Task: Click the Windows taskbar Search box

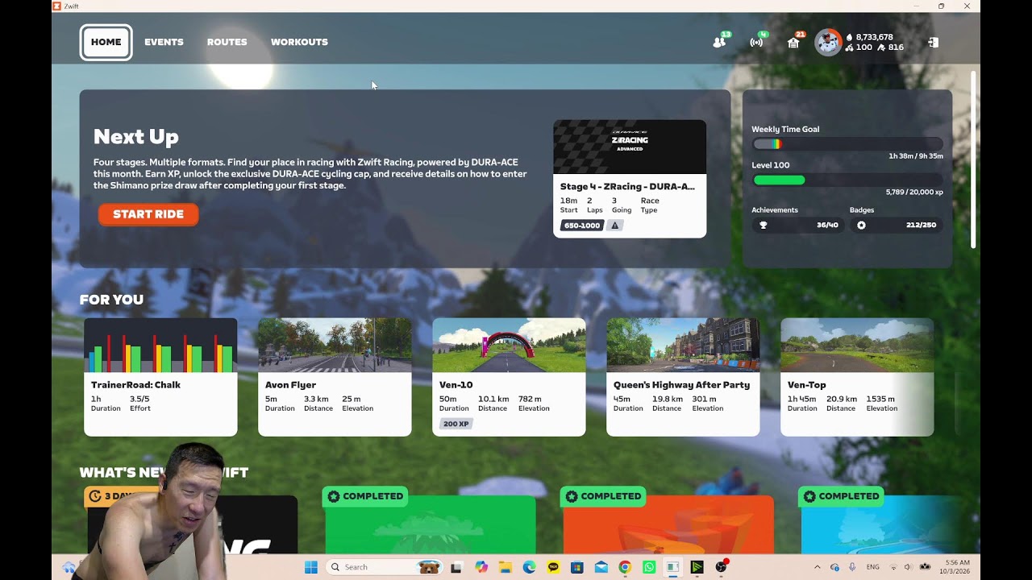Action: pyautogui.click(x=383, y=567)
